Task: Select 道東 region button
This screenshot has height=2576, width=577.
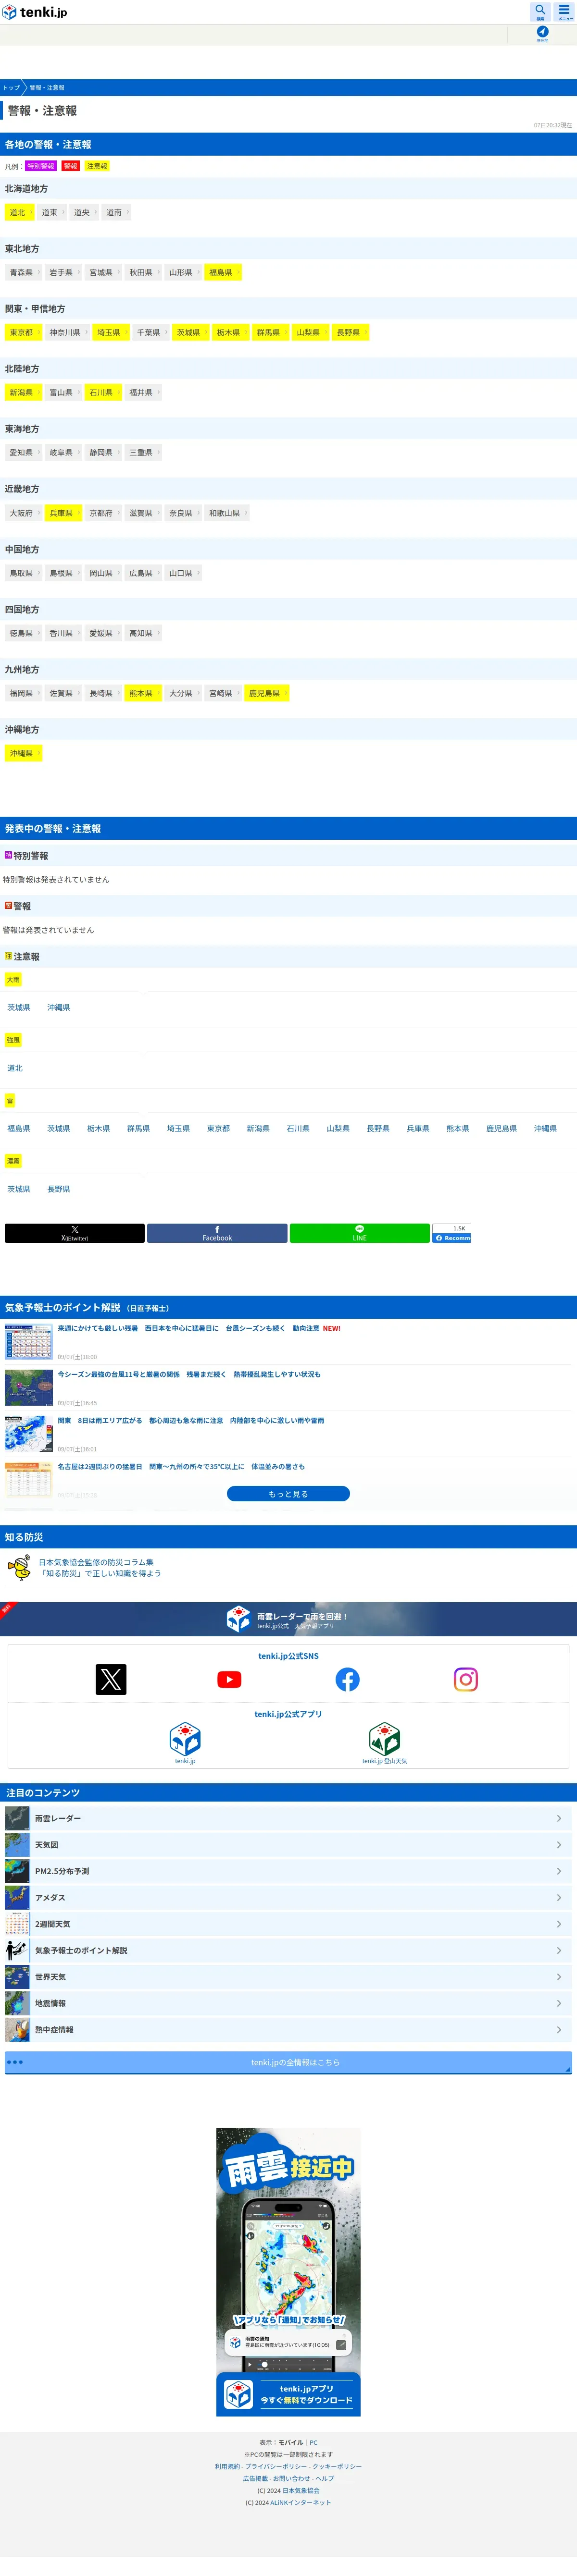Action: (52, 213)
